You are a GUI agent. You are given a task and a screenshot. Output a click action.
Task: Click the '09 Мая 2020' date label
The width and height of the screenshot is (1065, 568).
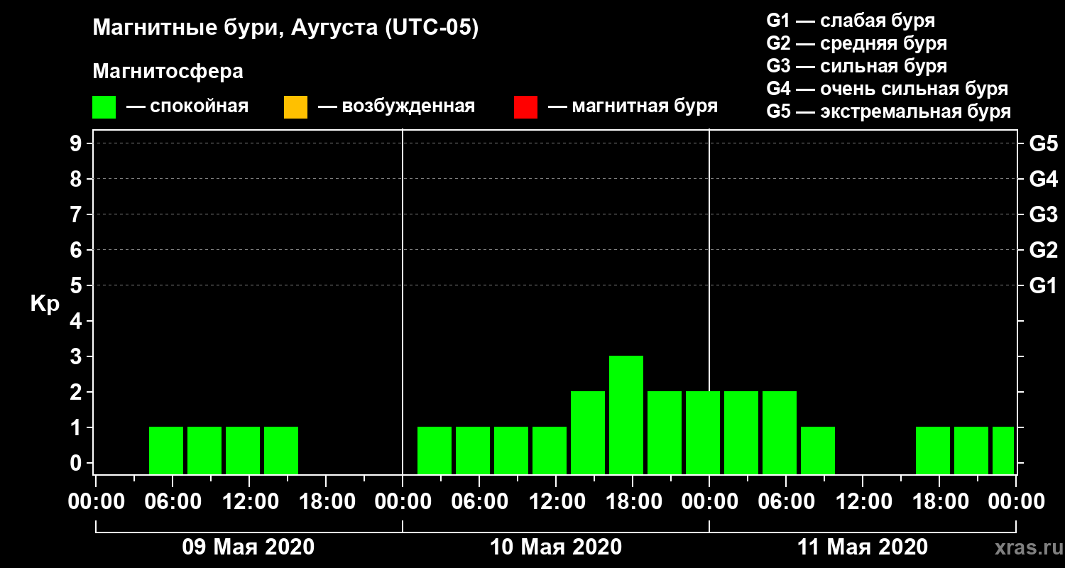248,547
